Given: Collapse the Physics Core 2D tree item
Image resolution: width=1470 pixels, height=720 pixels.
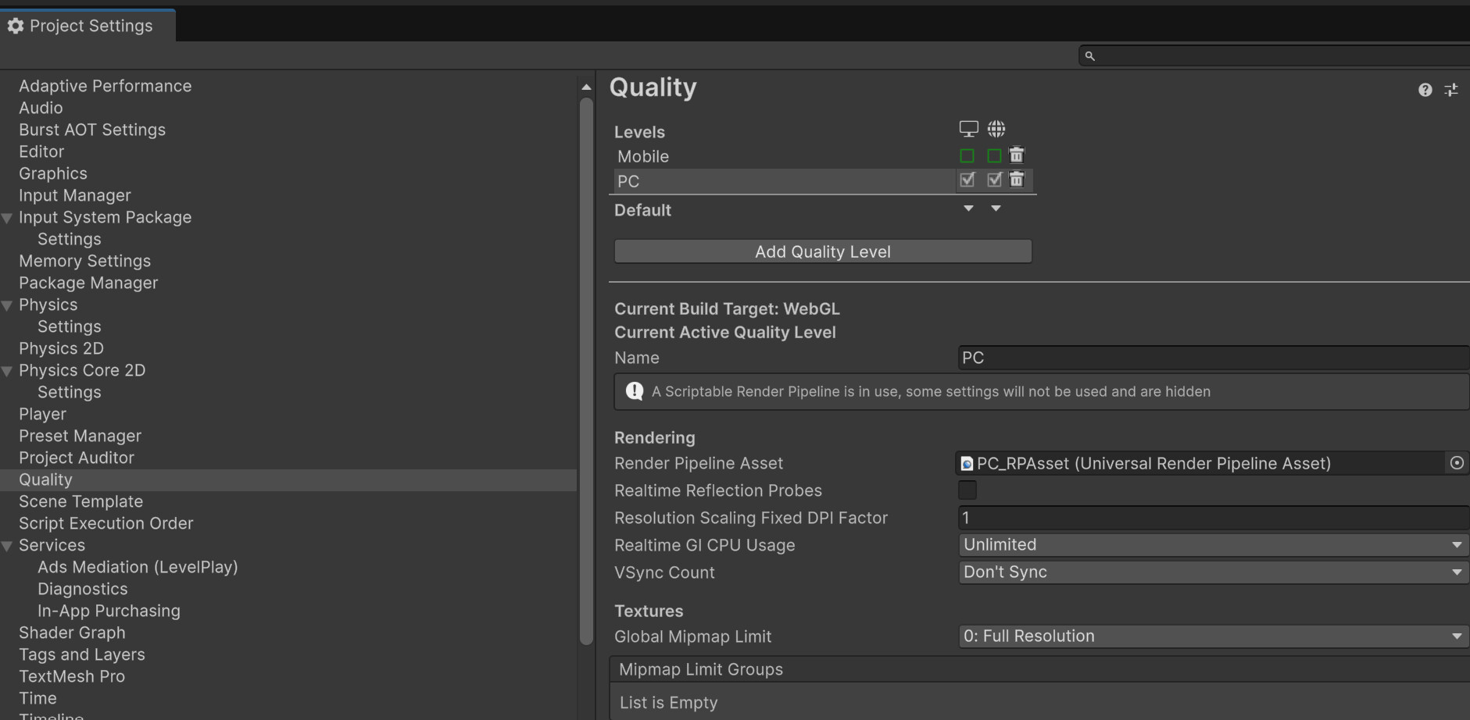Looking at the screenshot, I should pyautogui.click(x=7, y=371).
